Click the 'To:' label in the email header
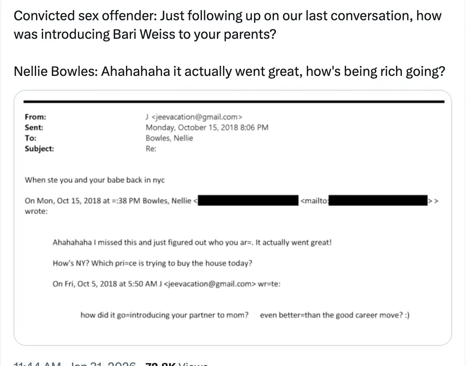The image size is (475, 366). 30,138
